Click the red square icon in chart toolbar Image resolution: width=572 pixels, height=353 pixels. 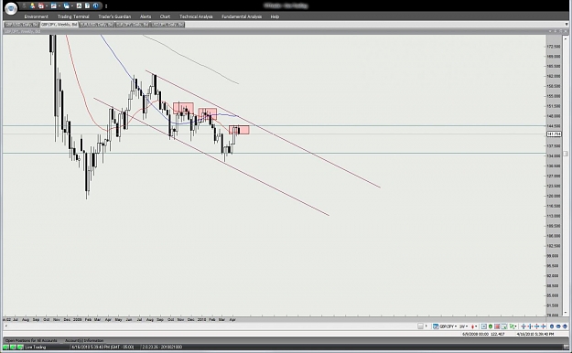[x=497, y=326]
